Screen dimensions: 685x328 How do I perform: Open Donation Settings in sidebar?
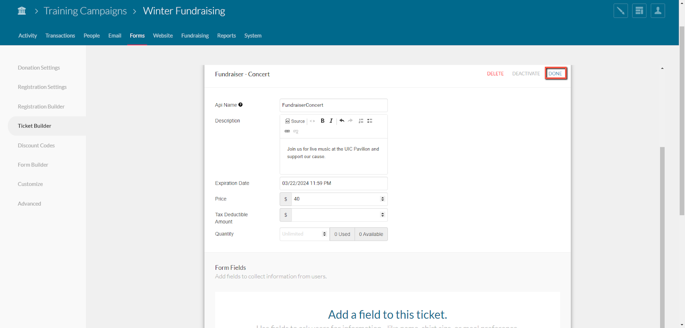click(x=39, y=68)
